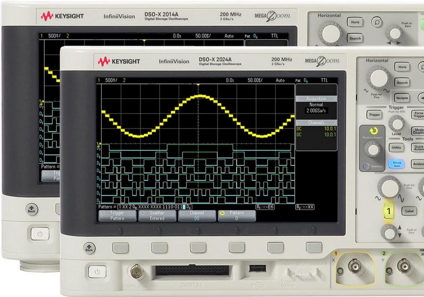Select the D7 digital channel label on front screen
The width and height of the screenshot is (424, 297).
pyautogui.click(x=99, y=148)
